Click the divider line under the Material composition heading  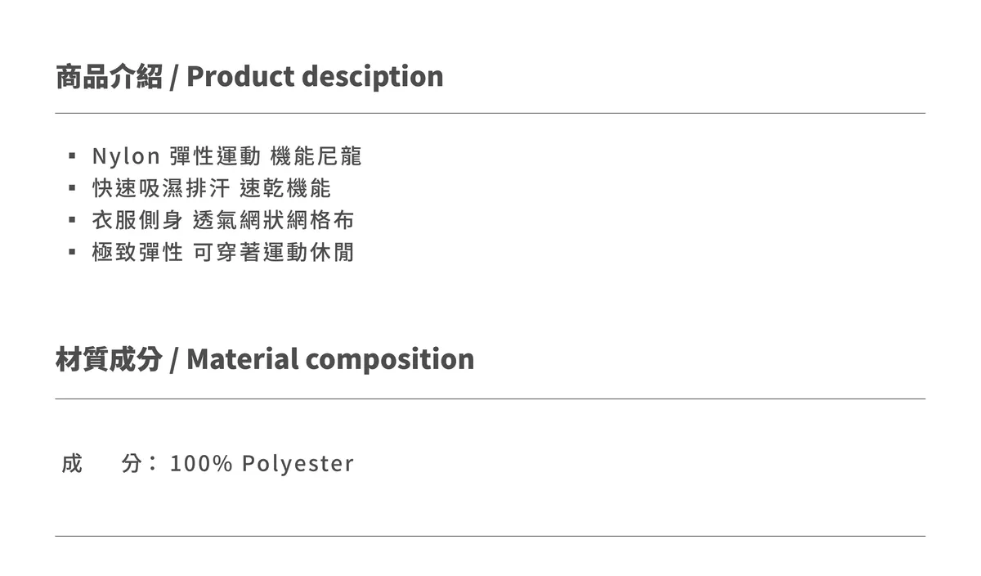point(490,398)
